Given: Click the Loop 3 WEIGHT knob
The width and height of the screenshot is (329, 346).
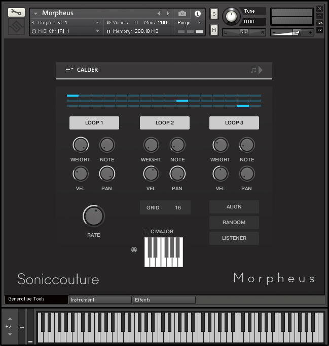Looking at the screenshot, I should click(221, 145).
